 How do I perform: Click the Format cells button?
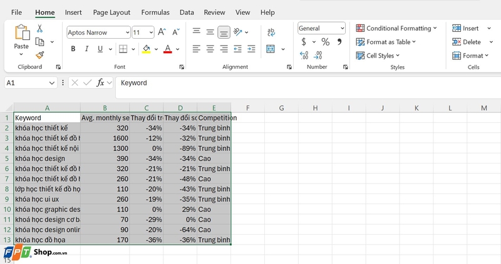[470, 56]
